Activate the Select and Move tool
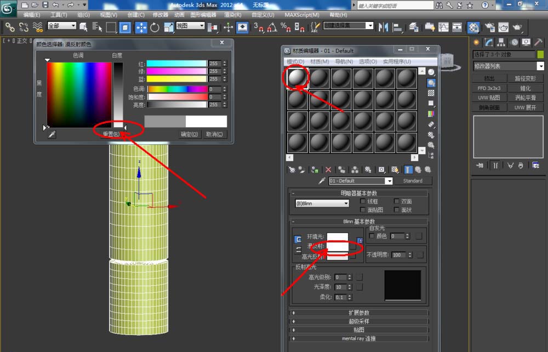548x352 pixels. pyautogui.click(x=140, y=27)
